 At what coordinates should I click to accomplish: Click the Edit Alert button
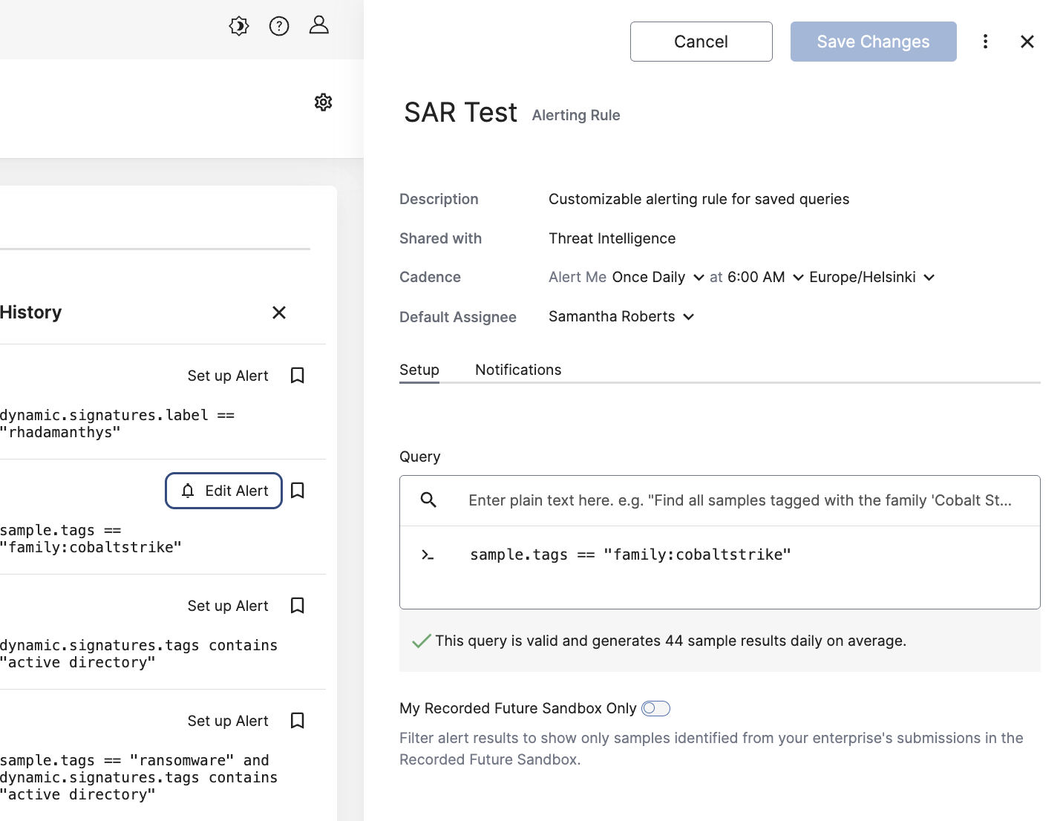[223, 491]
